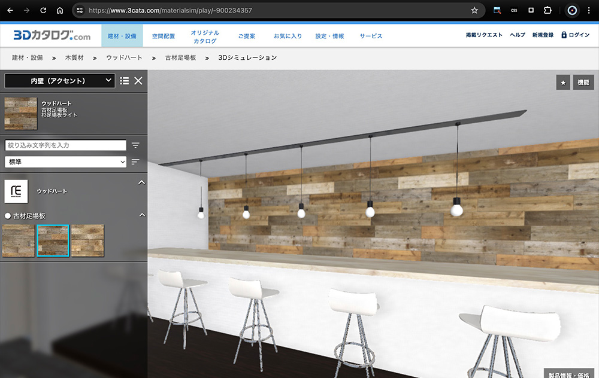Bookmark this page using the address bar star
599x378 pixels.
click(474, 10)
